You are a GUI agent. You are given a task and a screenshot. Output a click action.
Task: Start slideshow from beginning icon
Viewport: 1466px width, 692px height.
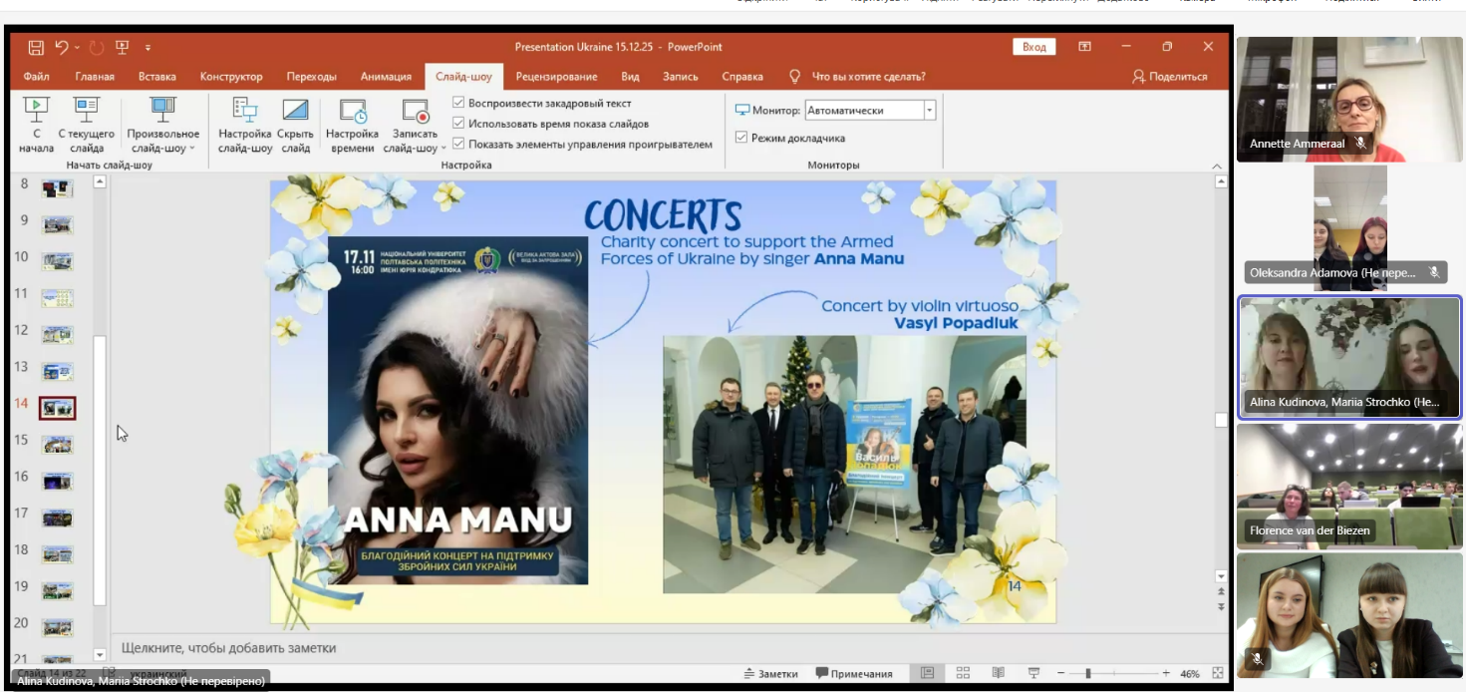36,110
